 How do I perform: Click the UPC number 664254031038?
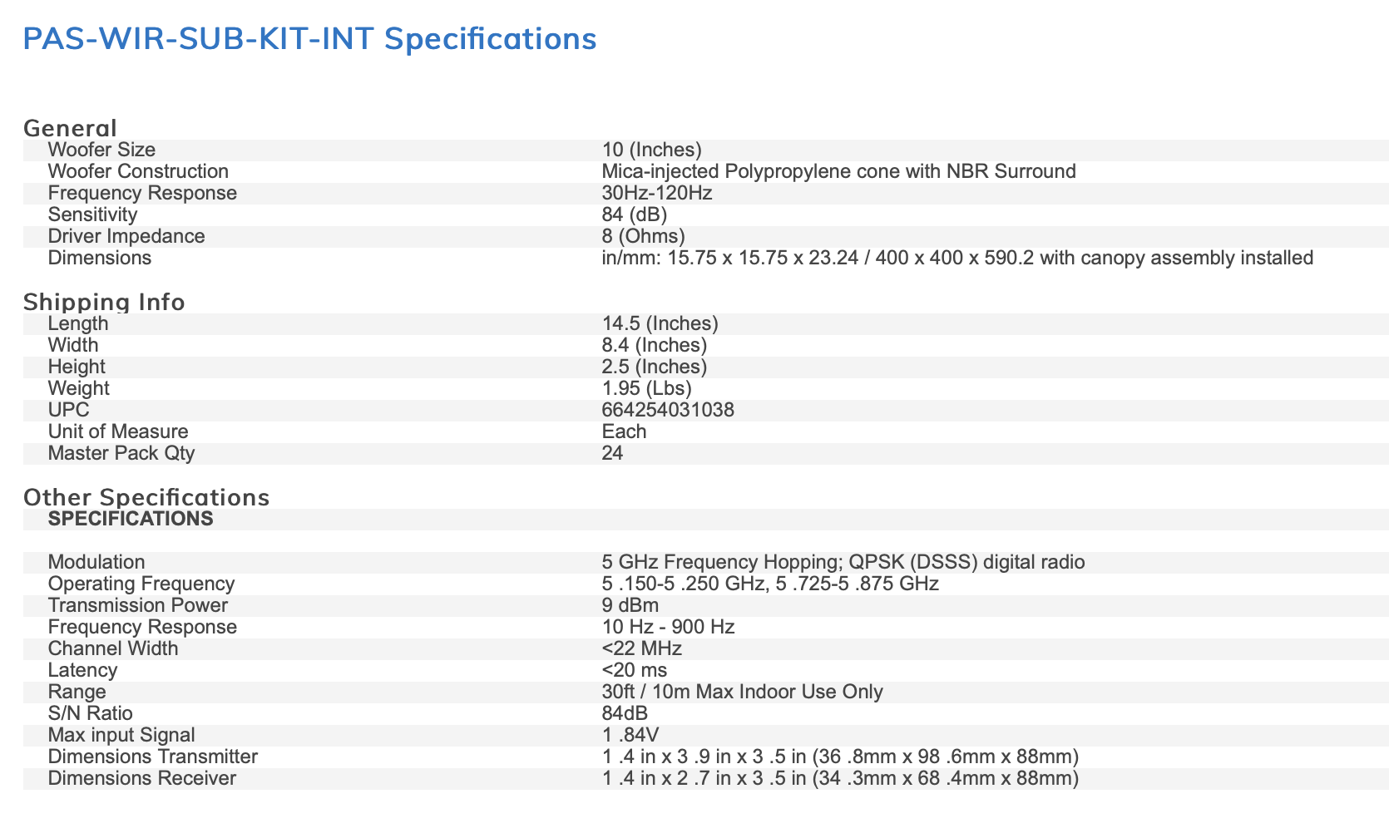point(668,410)
